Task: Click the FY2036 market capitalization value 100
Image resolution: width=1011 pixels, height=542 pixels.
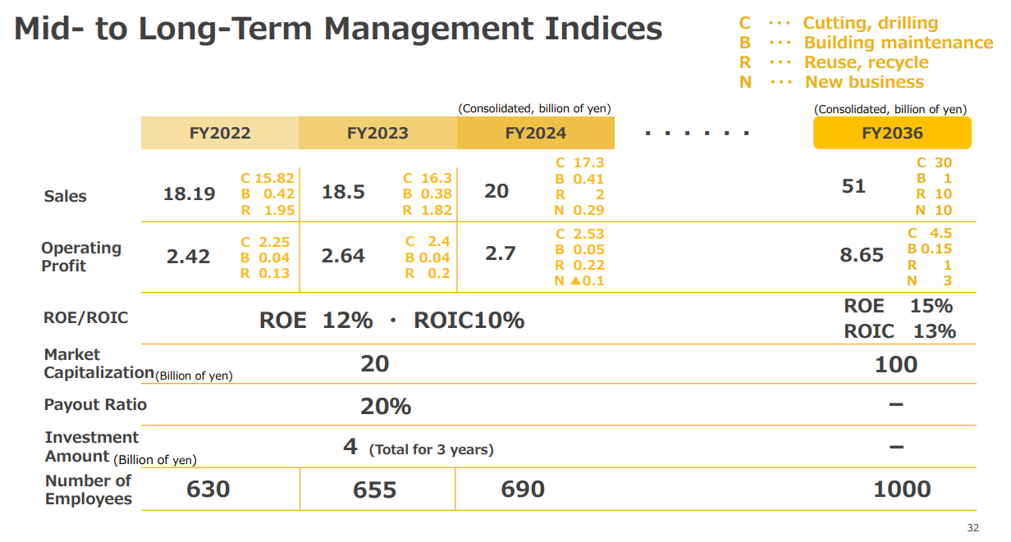Action: click(895, 364)
